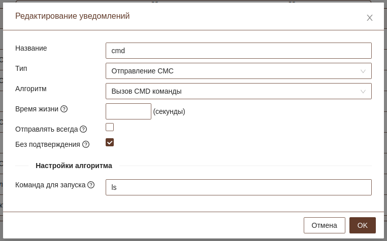
Task: Click the Название label text
Action: 31,48
